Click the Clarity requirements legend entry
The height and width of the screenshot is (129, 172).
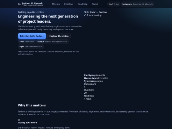pyautogui.click(x=94, y=75)
